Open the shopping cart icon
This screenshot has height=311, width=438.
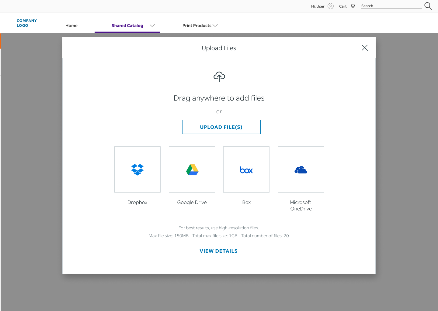353,6
